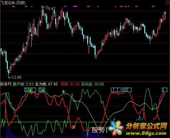The height and width of the screenshot is (138, 170).
Task: Click the 分析家公式网 watermark text
Action: tap(147, 126)
